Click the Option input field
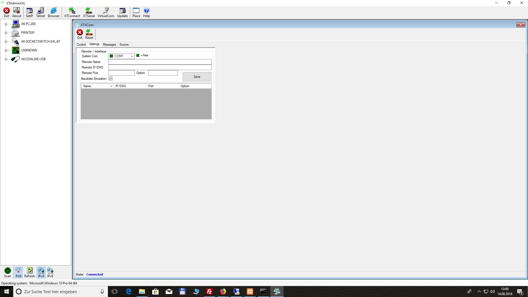The height and width of the screenshot is (297, 528). click(x=163, y=73)
